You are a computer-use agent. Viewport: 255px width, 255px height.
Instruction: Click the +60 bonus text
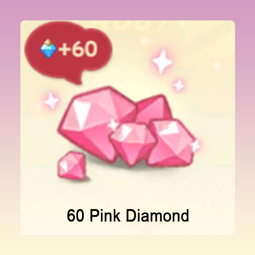[78, 48]
